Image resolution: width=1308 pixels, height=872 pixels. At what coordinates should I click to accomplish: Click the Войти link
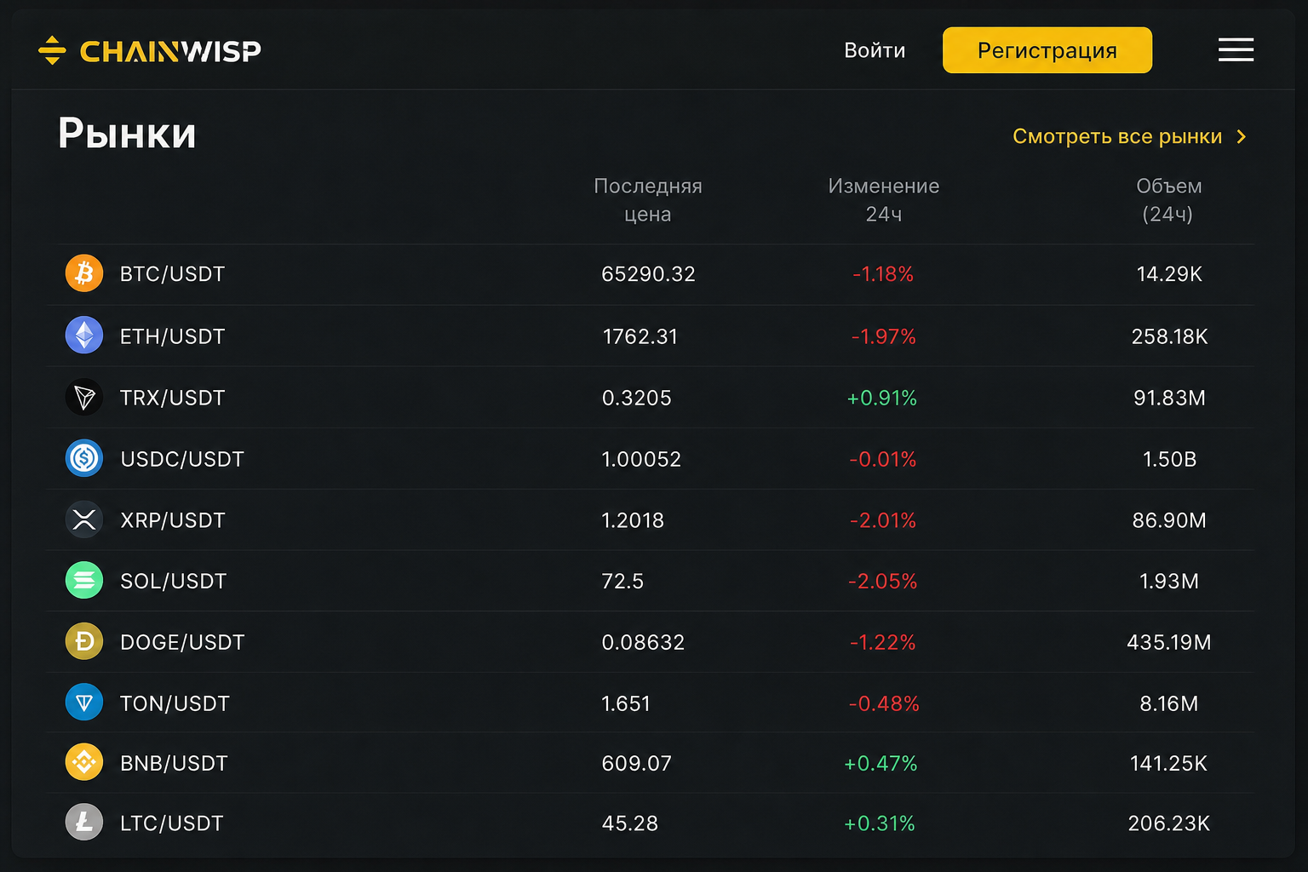tap(875, 50)
